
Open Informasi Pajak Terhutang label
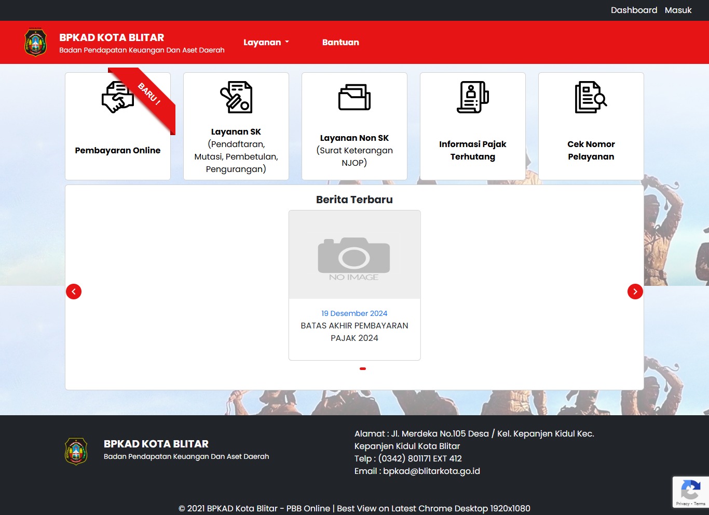pos(473,150)
